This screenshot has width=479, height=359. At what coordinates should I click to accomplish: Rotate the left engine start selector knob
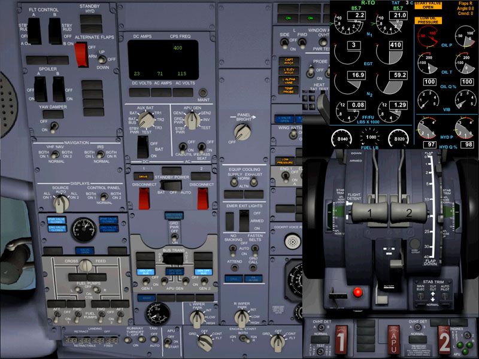tap(205, 342)
